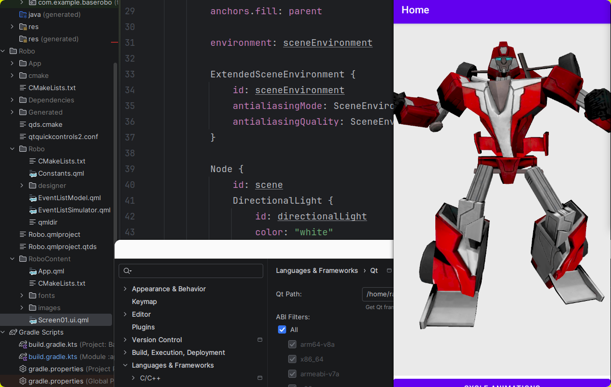611x387 pixels.
Task: Click the build.gradle.kts (Project) file icon
Action: pos(23,344)
